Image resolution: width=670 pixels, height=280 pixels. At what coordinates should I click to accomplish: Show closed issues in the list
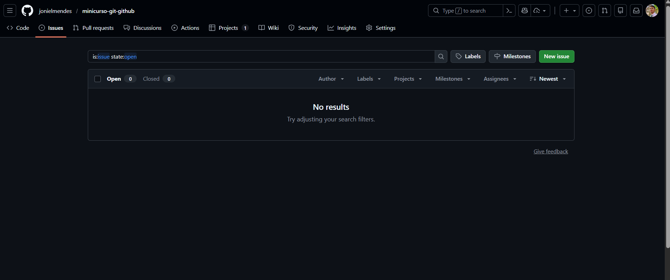coord(151,79)
